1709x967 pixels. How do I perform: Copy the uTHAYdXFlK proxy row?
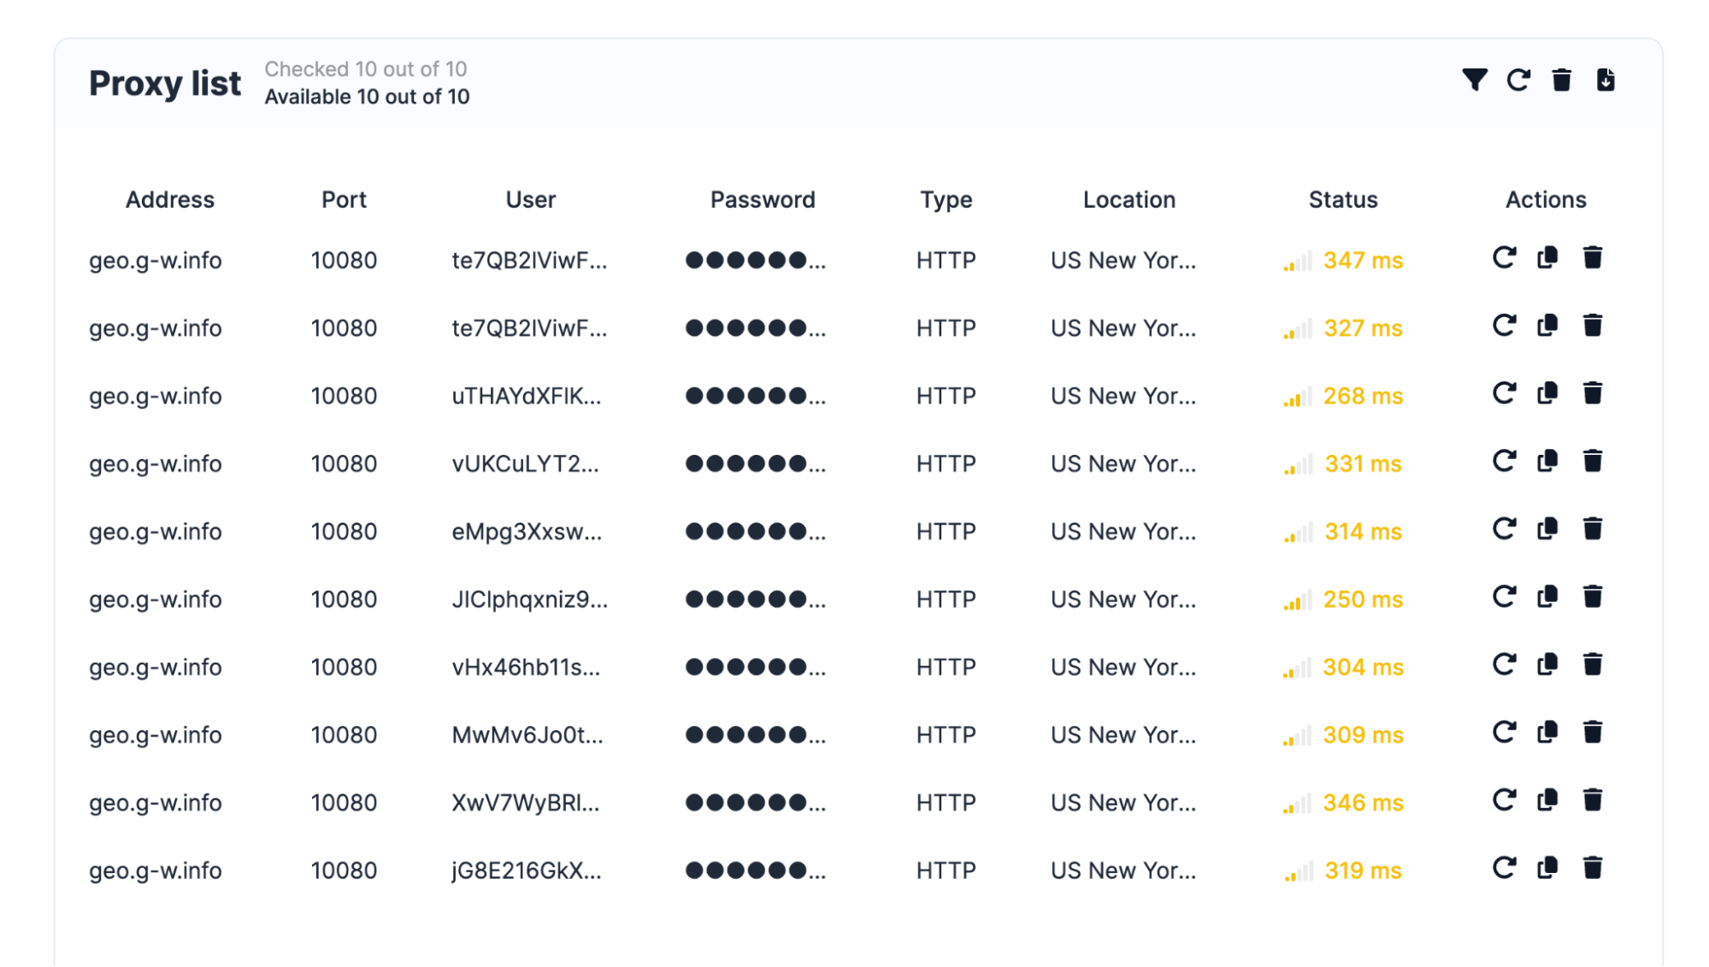click(1547, 393)
